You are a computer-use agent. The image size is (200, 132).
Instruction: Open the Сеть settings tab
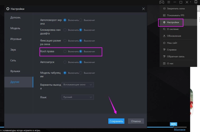coord(13,60)
